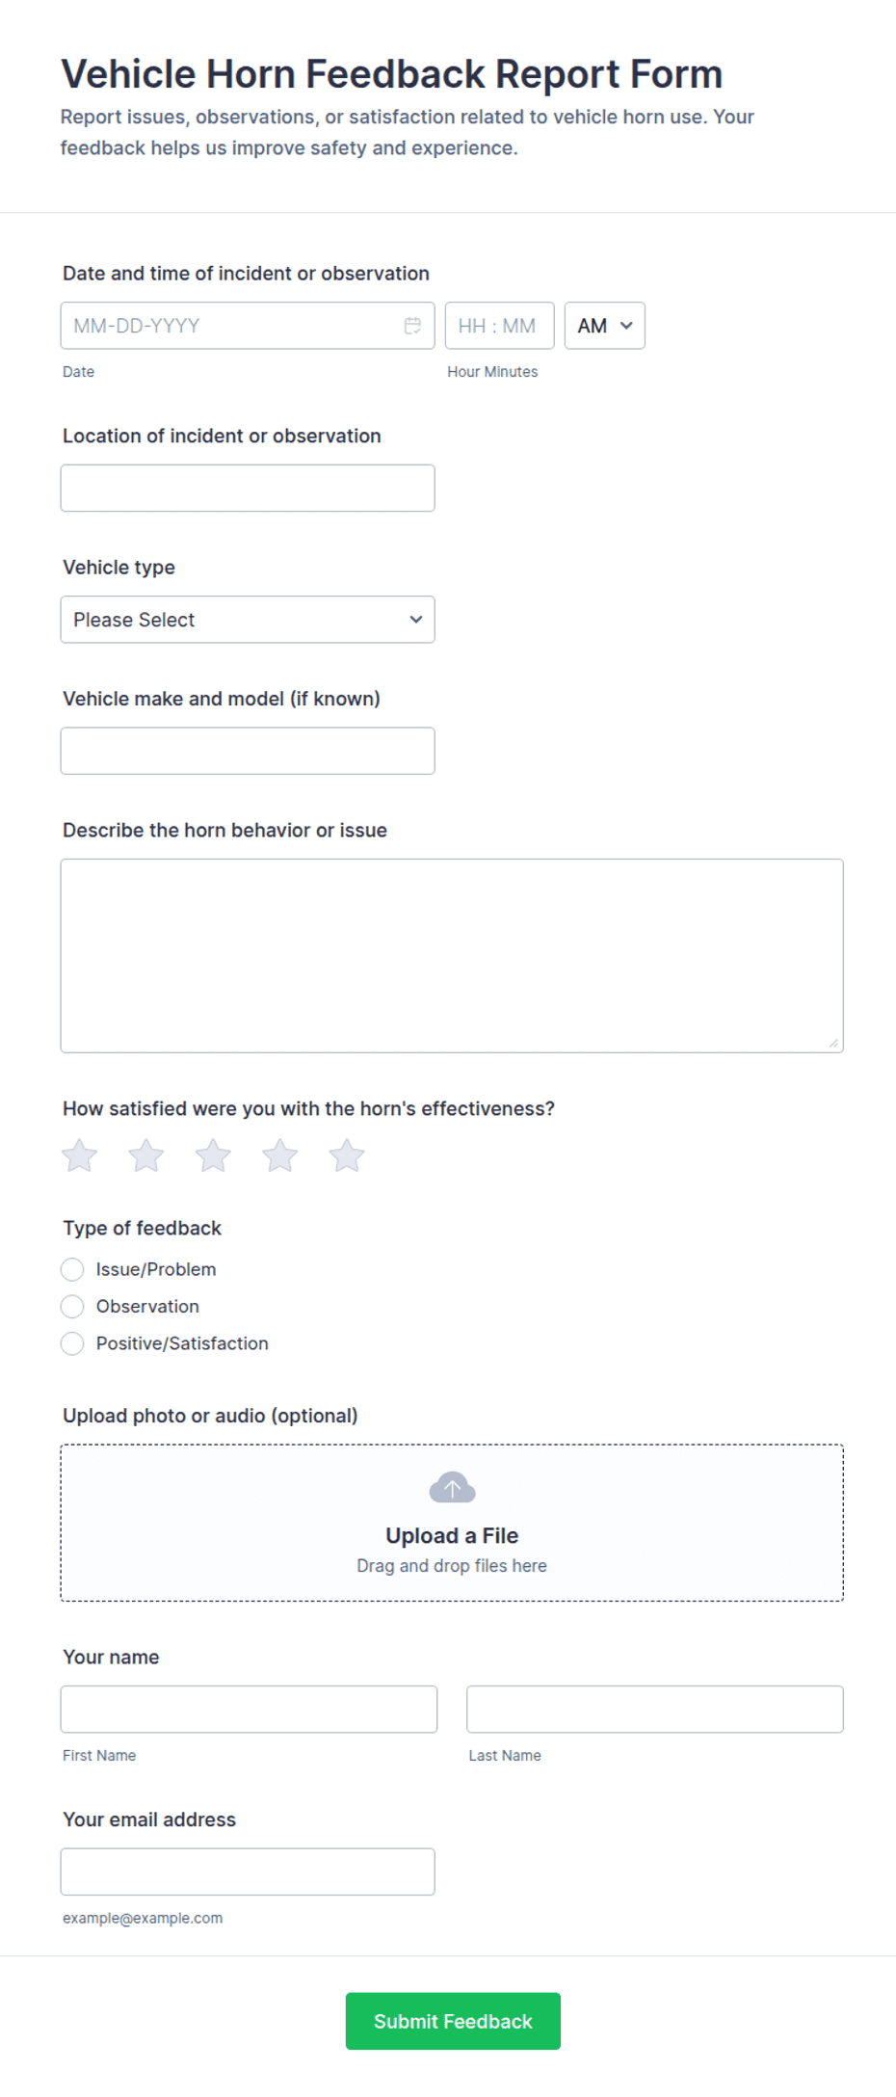Rate three stars for horn effectiveness
This screenshot has width=896, height=2097.
click(x=213, y=1155)
